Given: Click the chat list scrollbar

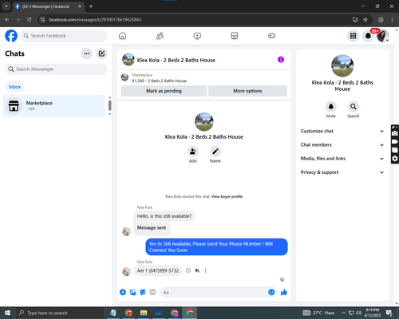Looking at the screenshot, I should pyautogui.click(x=109, y=106).
